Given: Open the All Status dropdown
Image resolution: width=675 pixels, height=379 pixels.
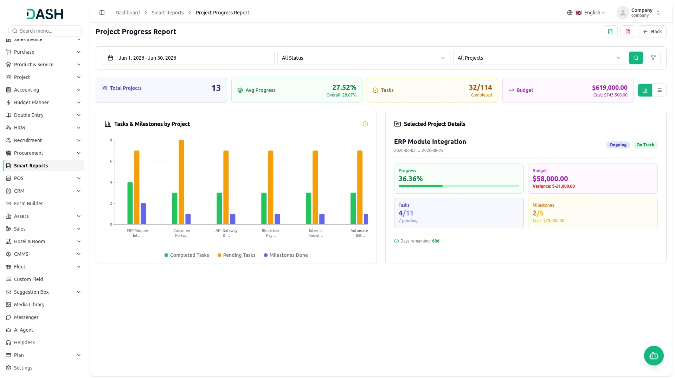Looking at the screenshot, I should pos(364,58).
